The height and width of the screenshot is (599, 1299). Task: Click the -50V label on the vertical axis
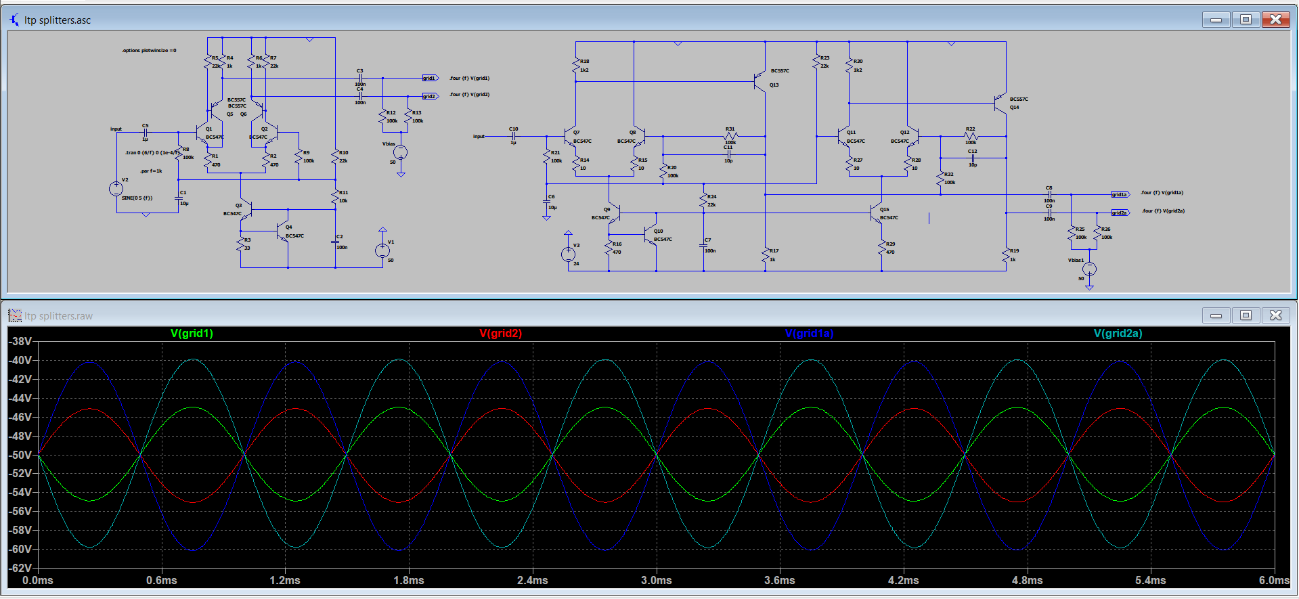pyautogui.click(x=20, y=455)
